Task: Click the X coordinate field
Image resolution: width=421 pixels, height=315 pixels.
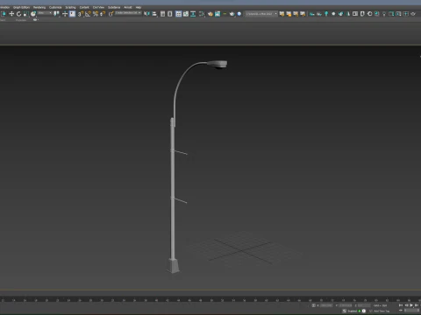Action: 326,305
